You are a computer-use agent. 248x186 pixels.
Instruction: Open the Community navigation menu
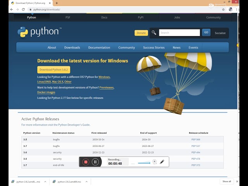[x=127, y=47]
